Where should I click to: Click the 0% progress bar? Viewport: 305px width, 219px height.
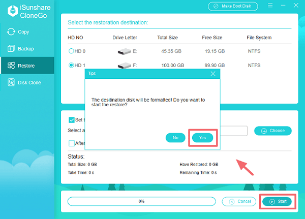(142, 201)
